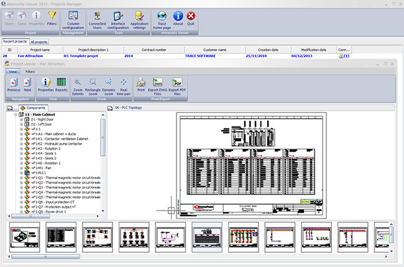This screenshot has height=267, width=404.
Task: Click the thumbnail strip right scroll arrow
Action: (x=386, y=256)
